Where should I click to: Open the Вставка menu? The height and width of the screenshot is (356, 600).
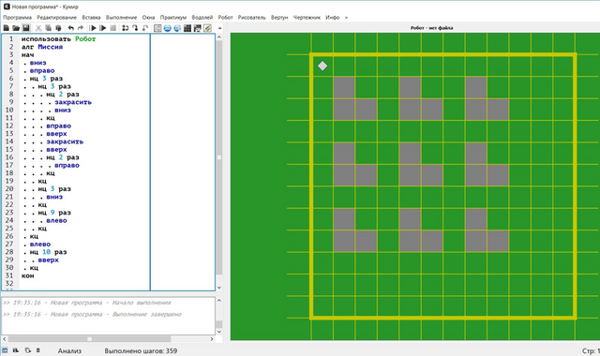point(91,17)
